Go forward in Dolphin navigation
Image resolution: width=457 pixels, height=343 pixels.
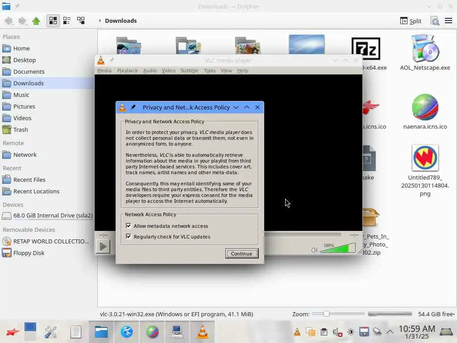pos(22,21)
